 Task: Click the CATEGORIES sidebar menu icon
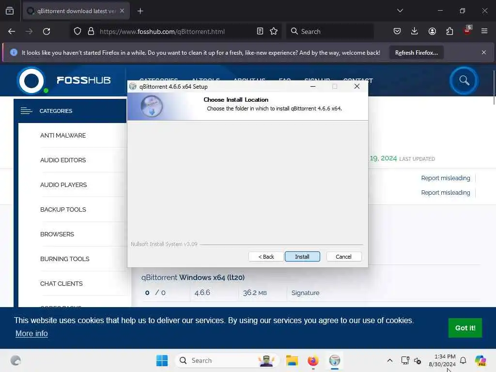27,111
